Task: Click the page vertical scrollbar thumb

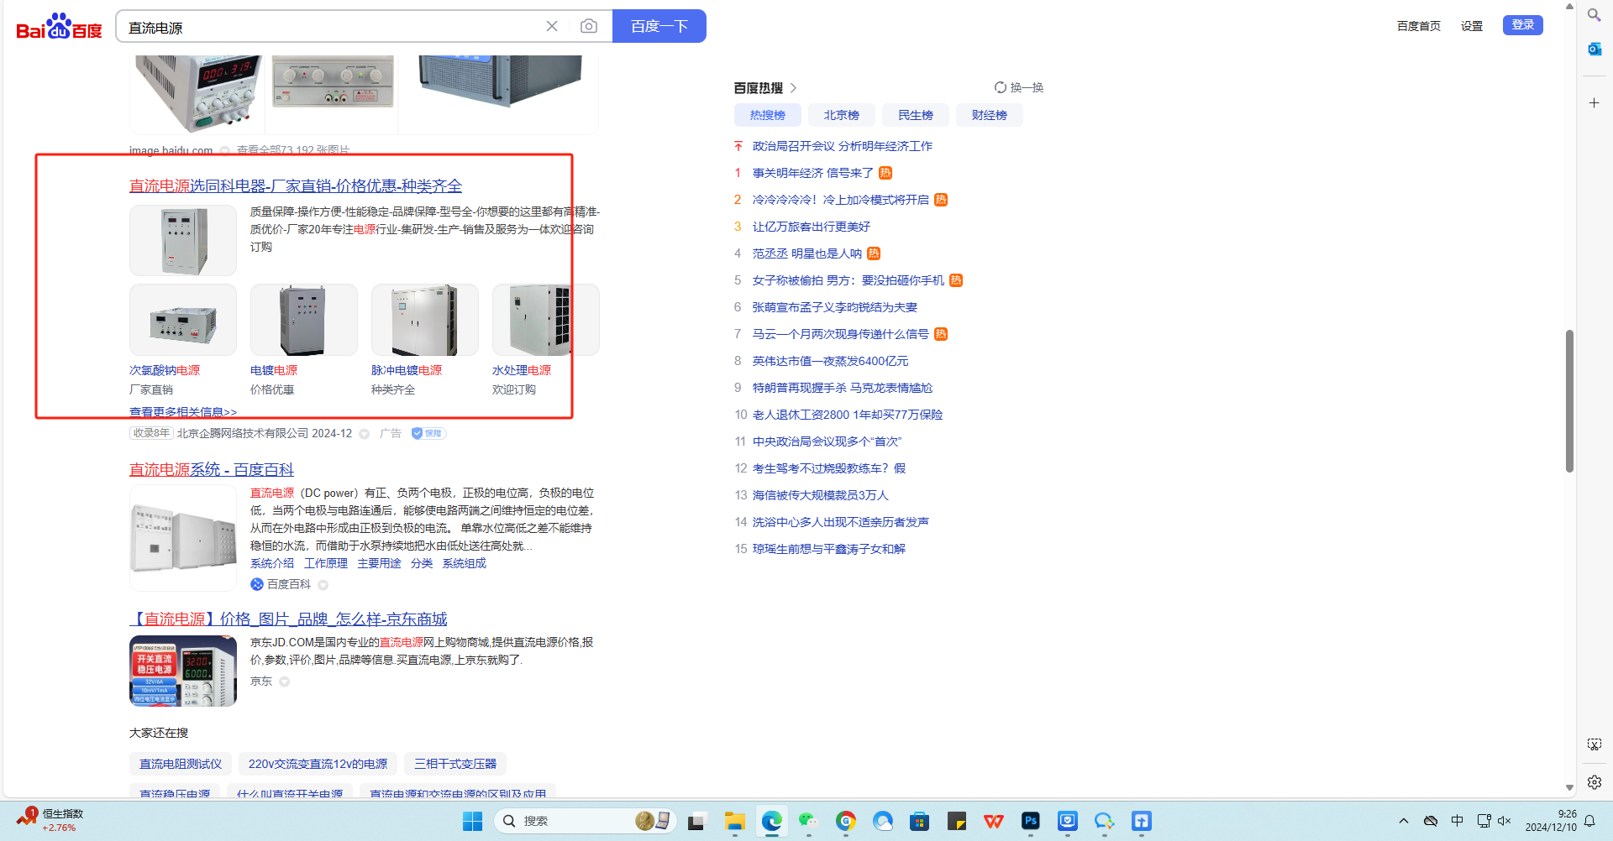Action: click(x=1568, y=401)
